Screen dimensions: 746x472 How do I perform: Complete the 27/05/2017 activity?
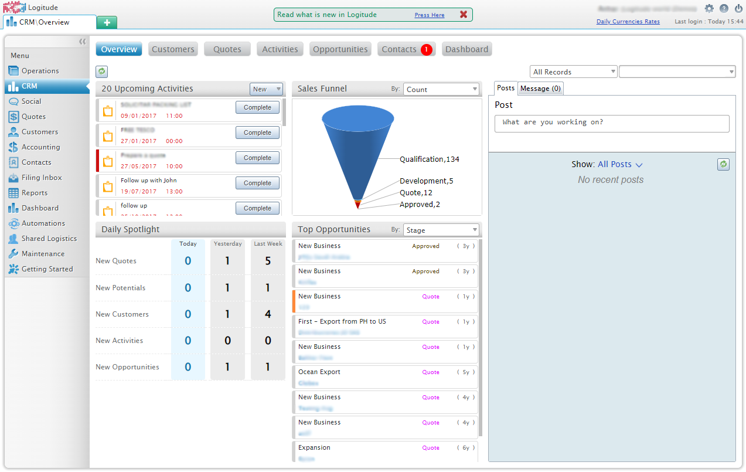(x=258, y=158)
